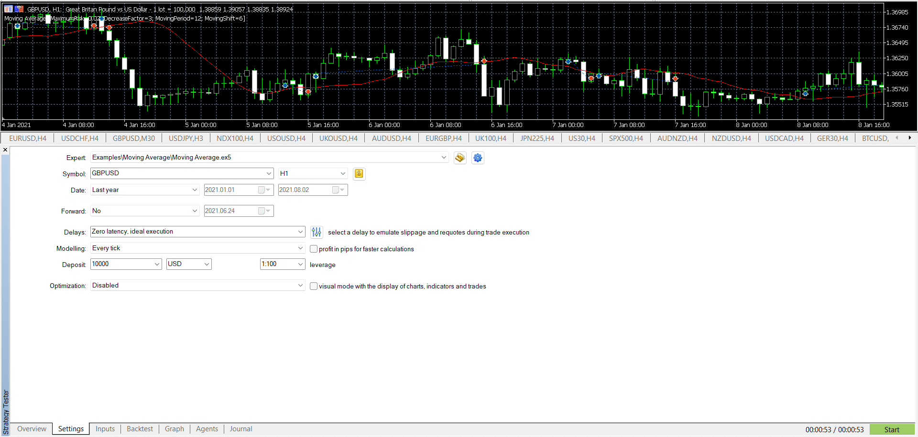Expand the Date 'Last year' dropdown
Viewport: 918px width, 437px height.
tap(195, 190)
